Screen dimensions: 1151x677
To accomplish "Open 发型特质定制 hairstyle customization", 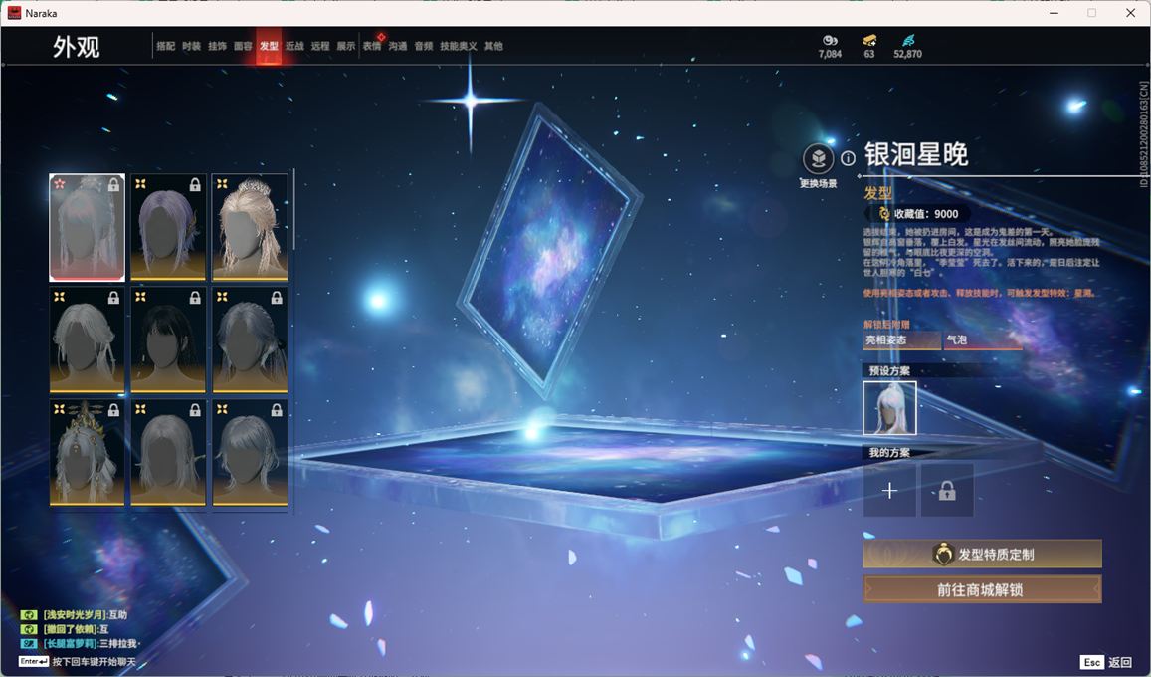I will tap(982, 555).
